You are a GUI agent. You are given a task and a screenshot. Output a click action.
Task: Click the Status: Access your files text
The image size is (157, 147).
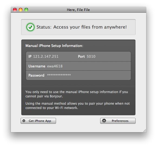pyautogui.click(x=81, y=27)
